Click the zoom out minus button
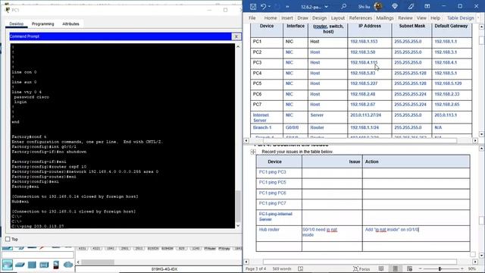 click(x=420, y=268)
